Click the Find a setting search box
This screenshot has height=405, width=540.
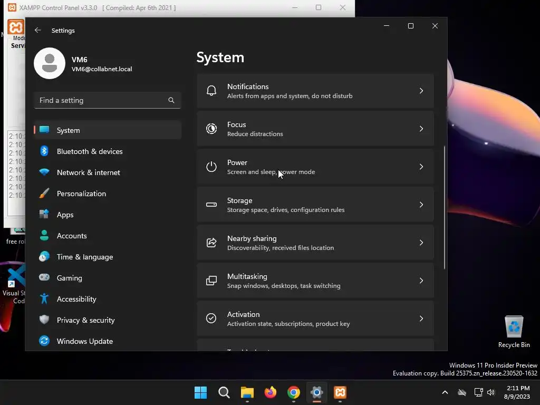108,100
